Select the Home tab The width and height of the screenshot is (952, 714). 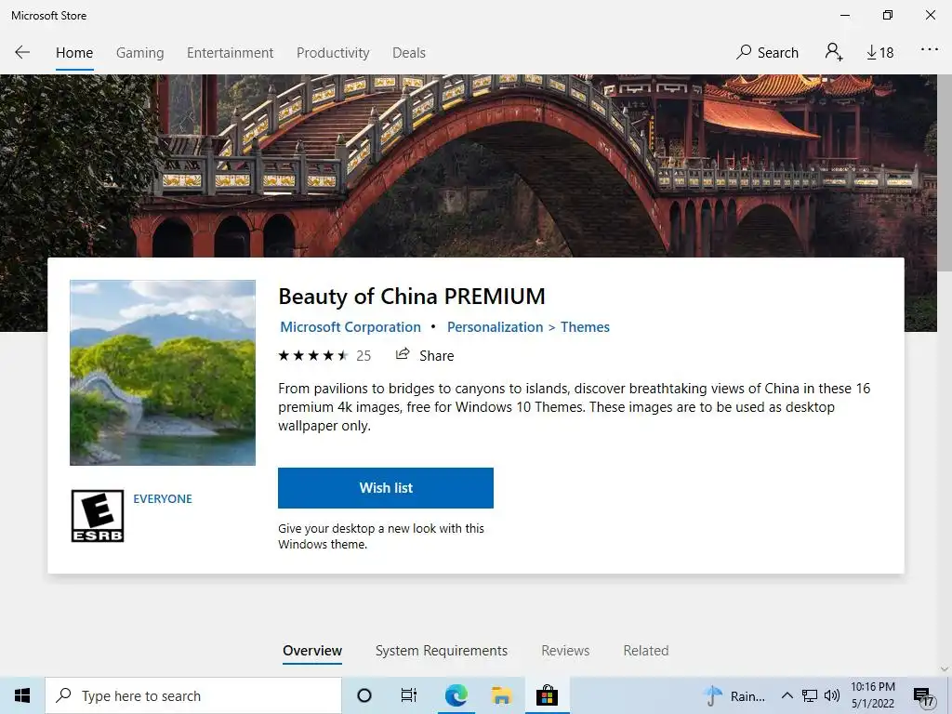click(x=74, y=53)
